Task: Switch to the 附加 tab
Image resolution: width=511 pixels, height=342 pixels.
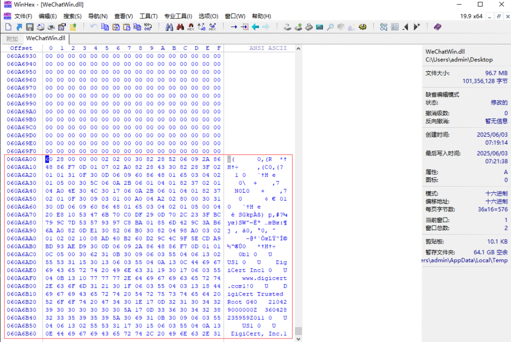Action: [12, 39]
